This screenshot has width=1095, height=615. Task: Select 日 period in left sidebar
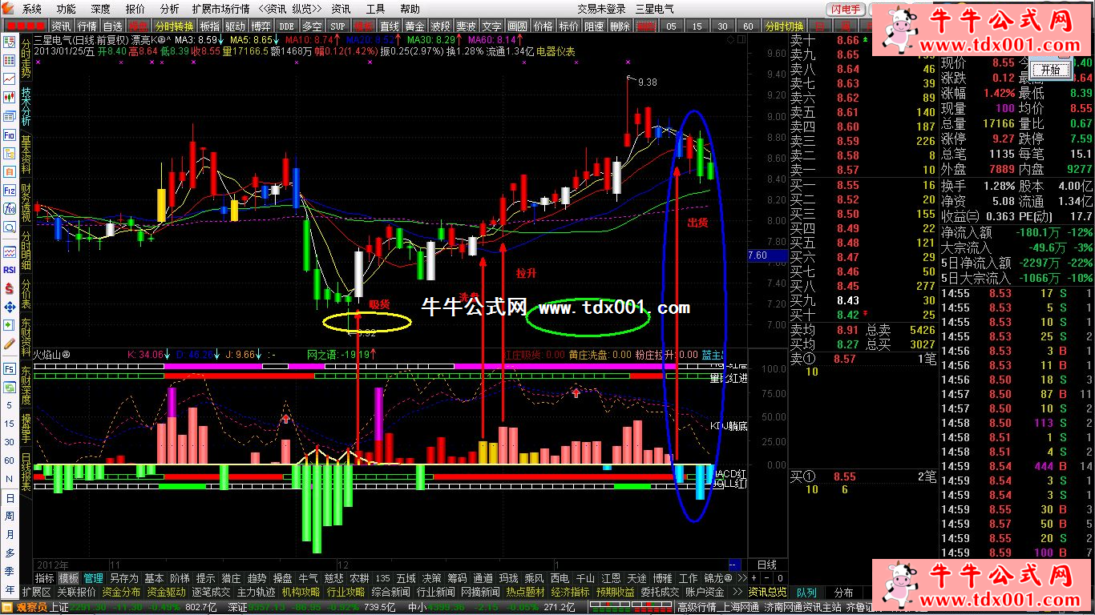(10, 498)
